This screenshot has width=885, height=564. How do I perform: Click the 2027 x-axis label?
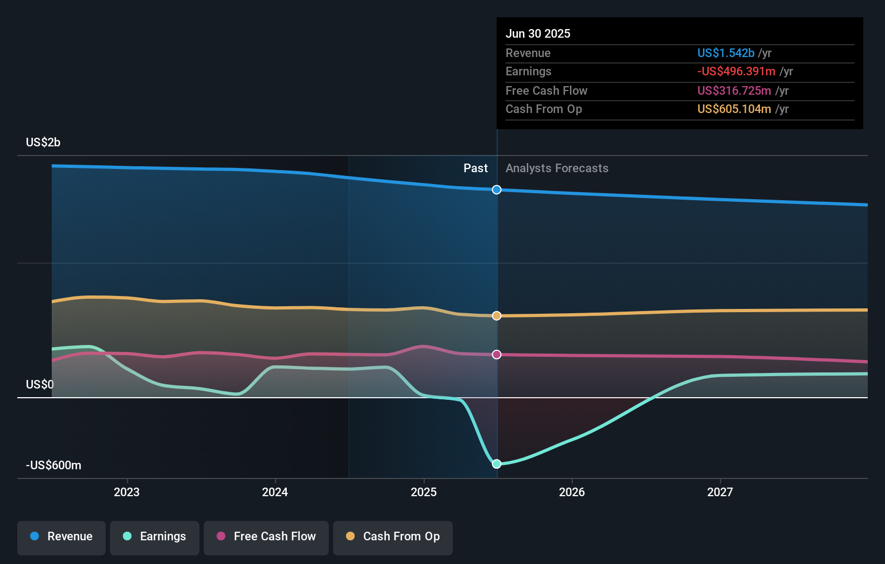click(x=720, y=492)
